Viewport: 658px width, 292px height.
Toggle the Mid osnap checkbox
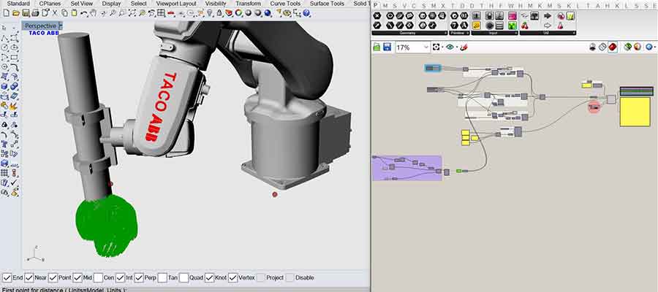[77, 277]
